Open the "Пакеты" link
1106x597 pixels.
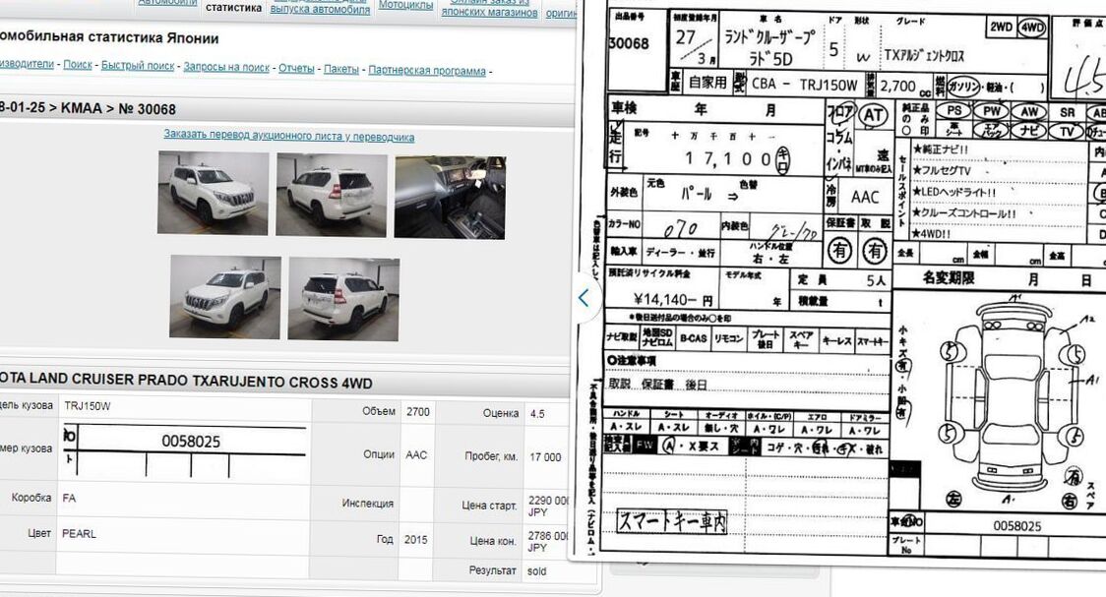(x=341, y=69)
